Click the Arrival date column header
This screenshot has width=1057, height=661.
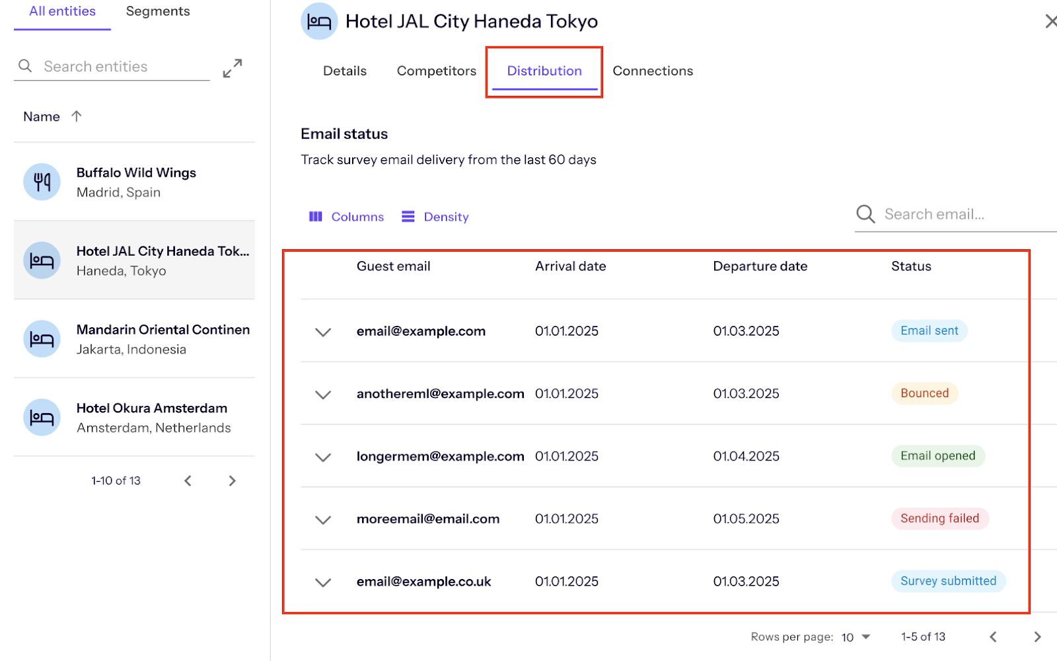click(x=571, y=266)
